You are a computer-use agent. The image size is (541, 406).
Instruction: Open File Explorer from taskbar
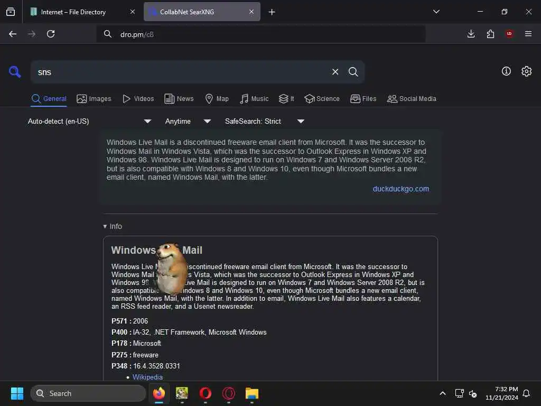(x=252, y=393)
